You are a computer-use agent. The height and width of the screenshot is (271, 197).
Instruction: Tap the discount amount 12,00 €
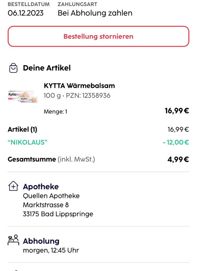coord(176,142)
